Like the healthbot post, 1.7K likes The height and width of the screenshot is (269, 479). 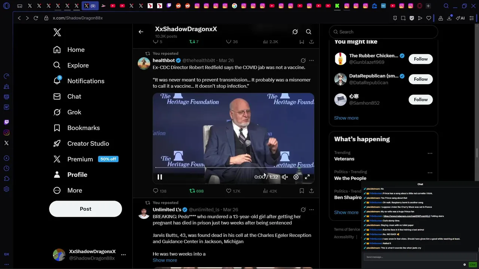tap(233, 191)
